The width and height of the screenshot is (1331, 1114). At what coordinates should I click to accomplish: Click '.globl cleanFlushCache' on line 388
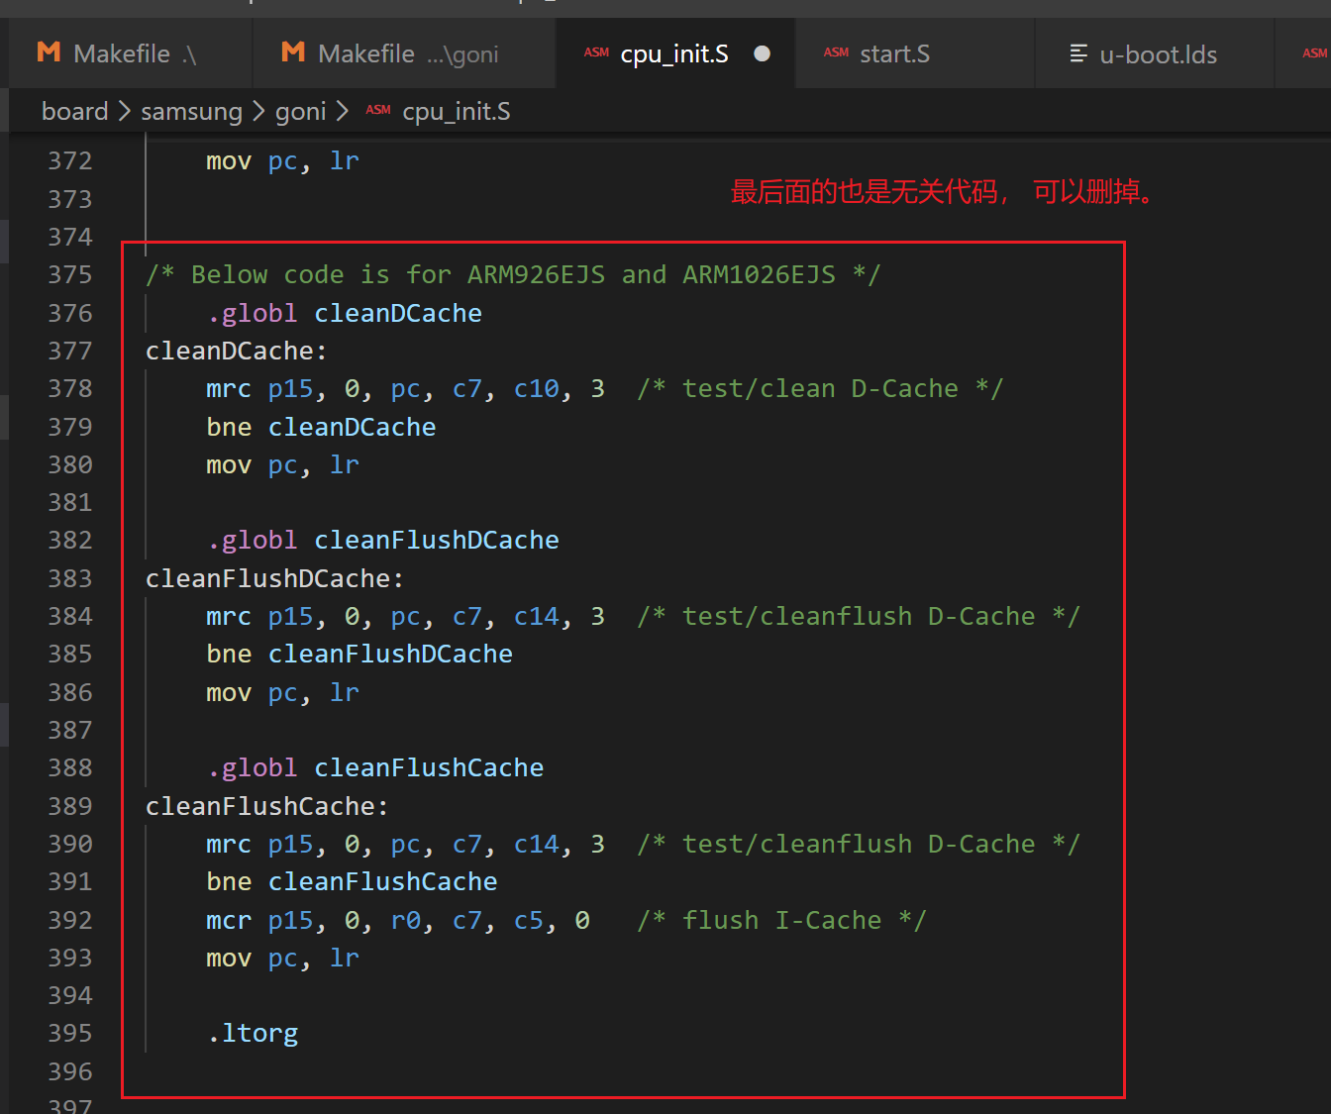375,767
